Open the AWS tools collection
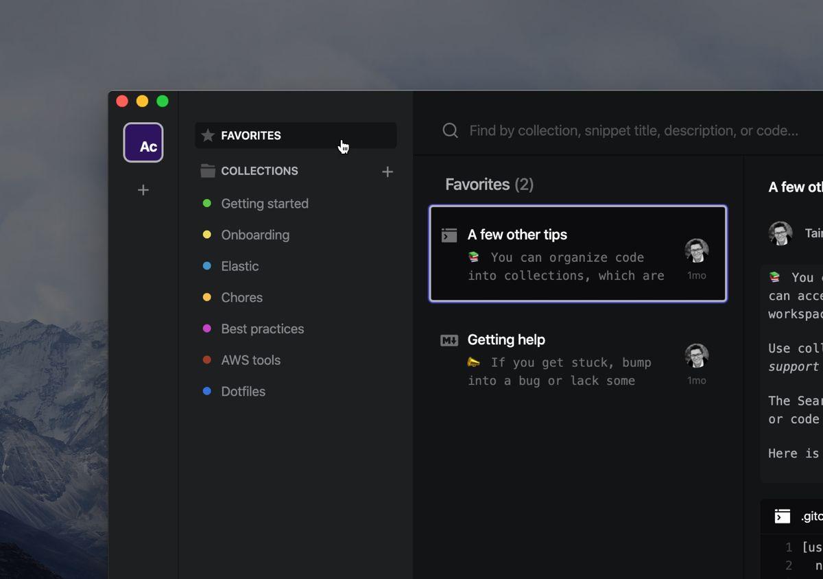The width and height of the screenshot is (823, 579). (250, 360)
